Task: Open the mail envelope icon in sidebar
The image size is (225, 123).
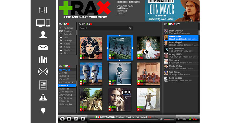Action: tap(43, 48)
